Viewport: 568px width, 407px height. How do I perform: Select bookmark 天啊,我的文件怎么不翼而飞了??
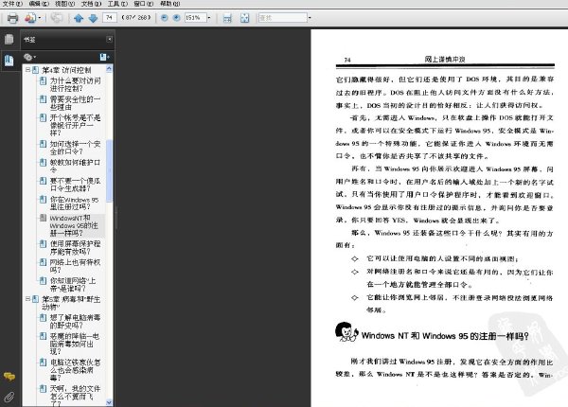(x=76, y=396)
